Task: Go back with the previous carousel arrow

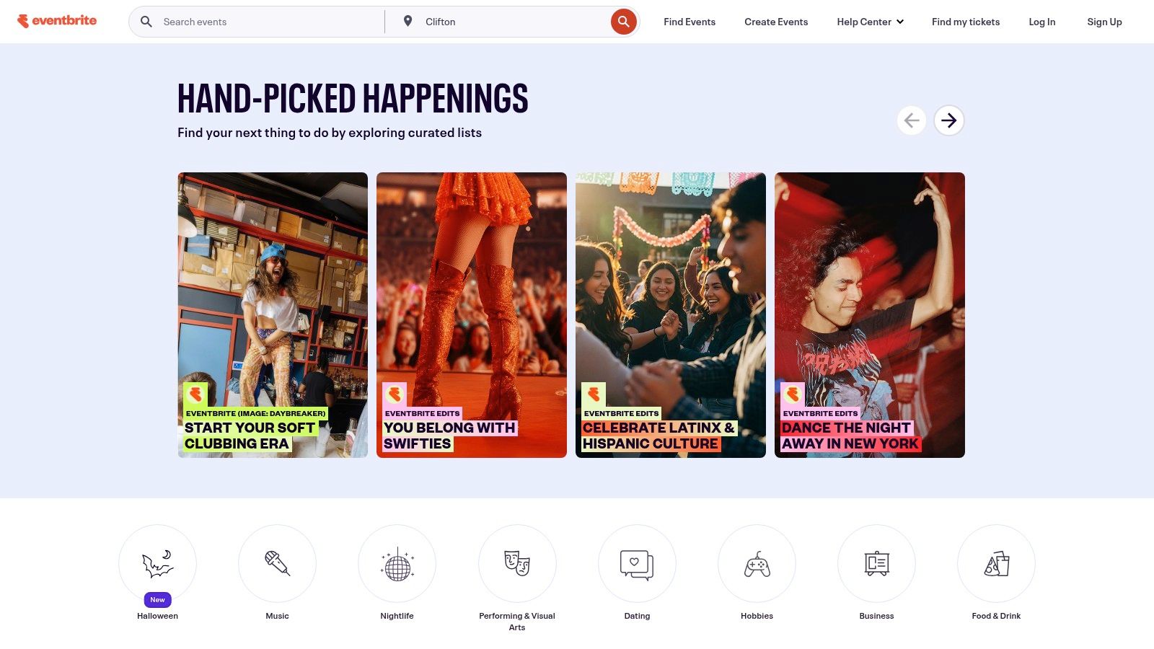Action: [912, 120]
